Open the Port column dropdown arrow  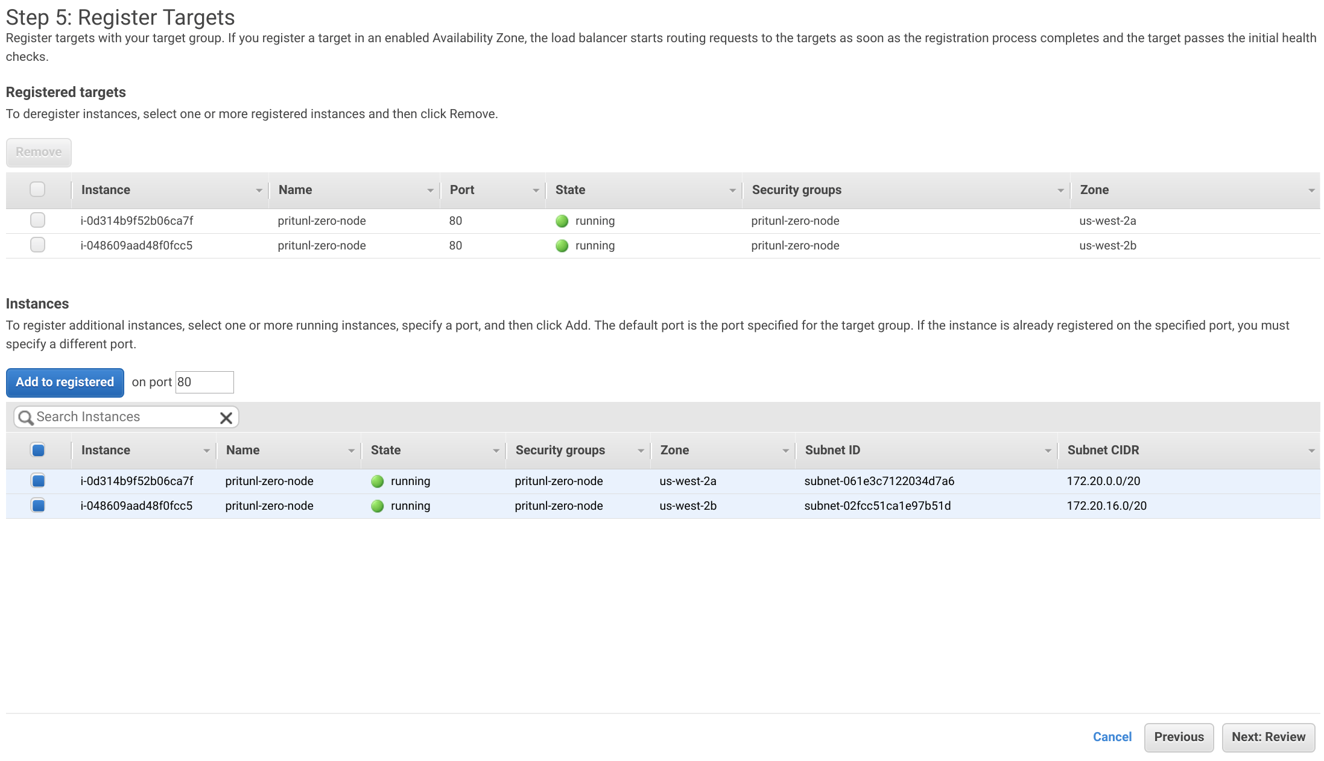coord(536,190)
